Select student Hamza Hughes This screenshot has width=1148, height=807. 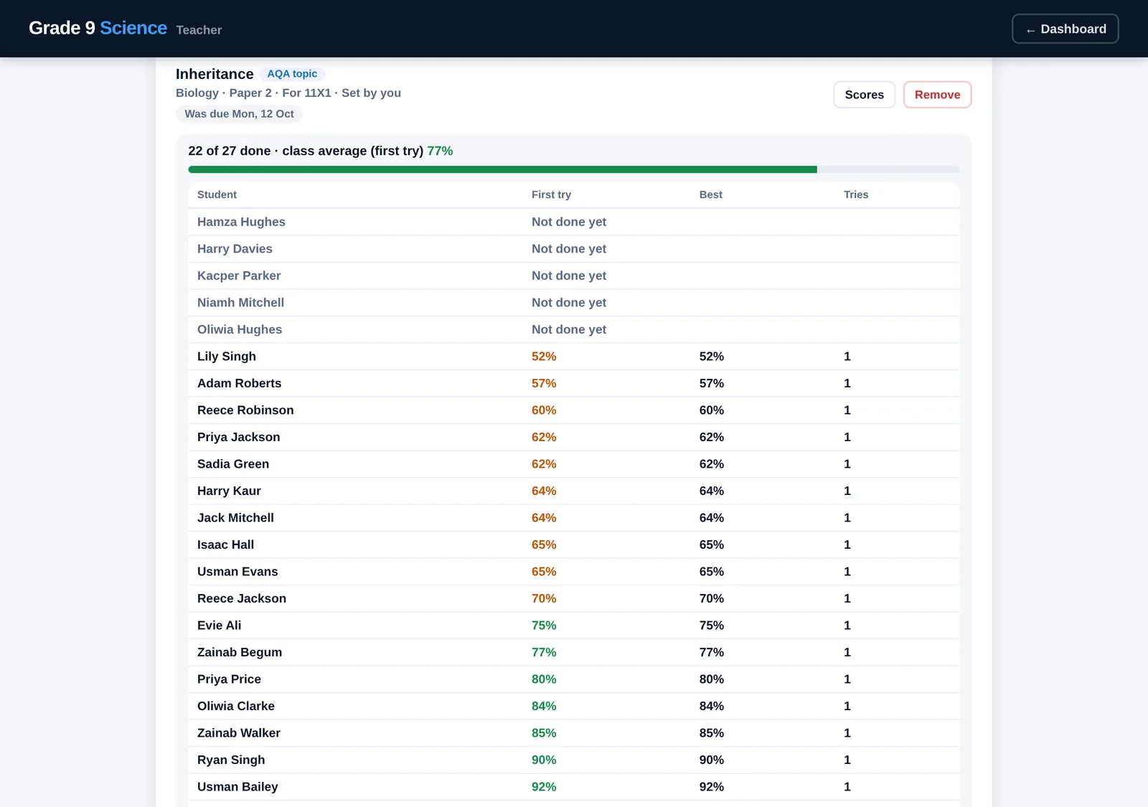coord(241,222)
